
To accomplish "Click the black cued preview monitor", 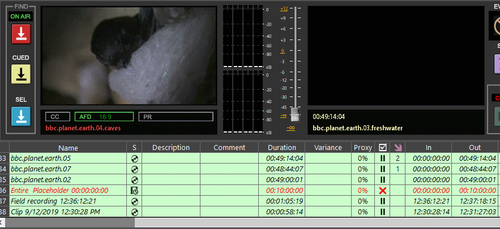I will point(396,56).
